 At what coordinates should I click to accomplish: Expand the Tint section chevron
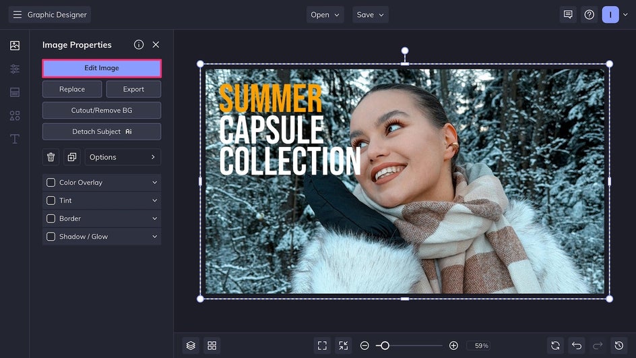154,200
